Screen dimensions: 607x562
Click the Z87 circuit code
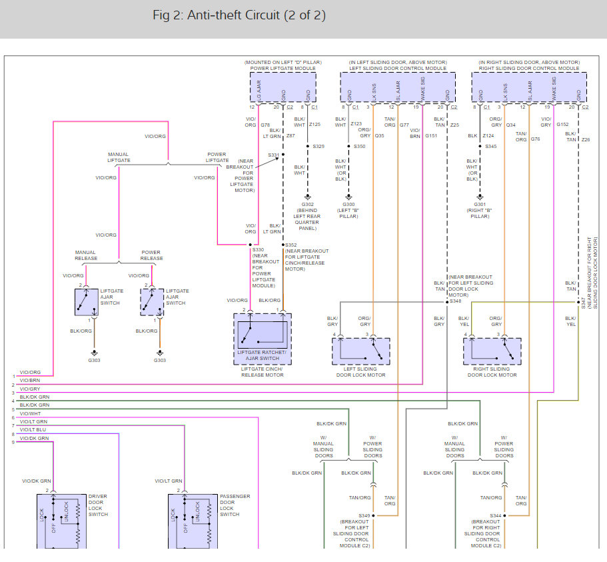point(291,135)
